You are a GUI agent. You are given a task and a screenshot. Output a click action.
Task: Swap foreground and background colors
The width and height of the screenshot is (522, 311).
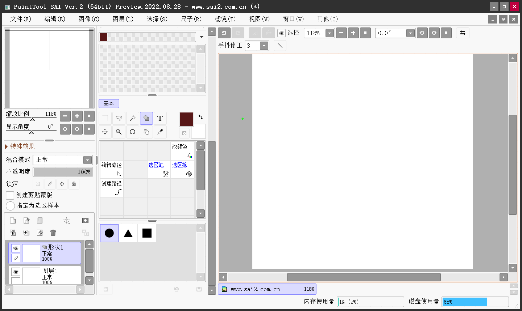point(200,117)
